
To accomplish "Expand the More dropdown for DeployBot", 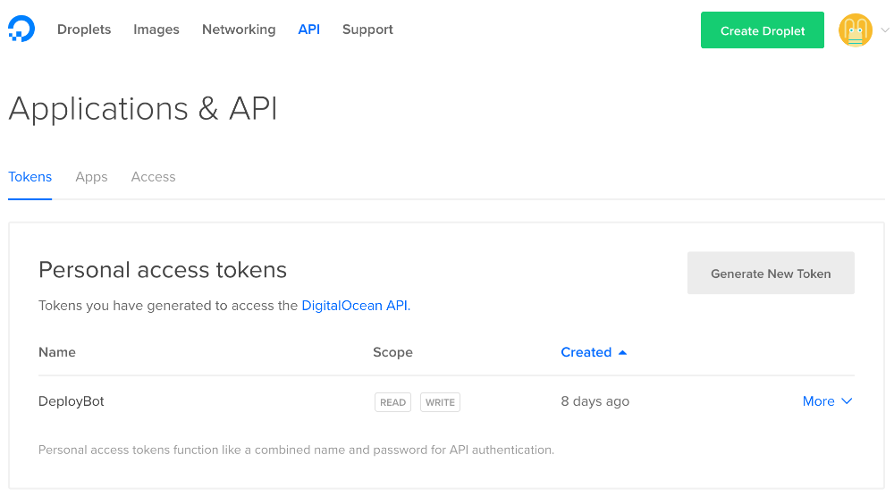I will (x=827, y=401).
